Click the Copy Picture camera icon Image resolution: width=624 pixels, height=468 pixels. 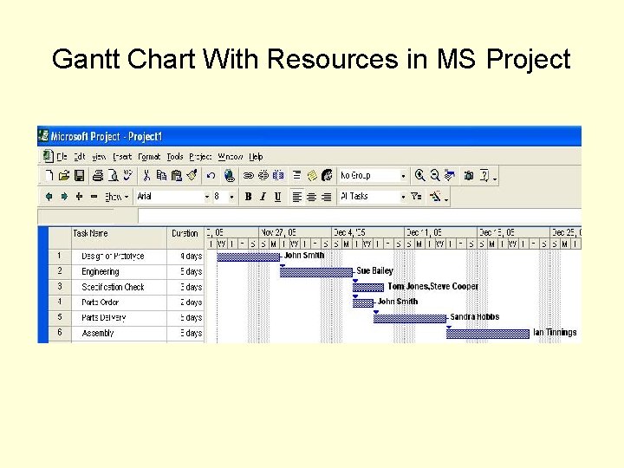click(469, 175)
